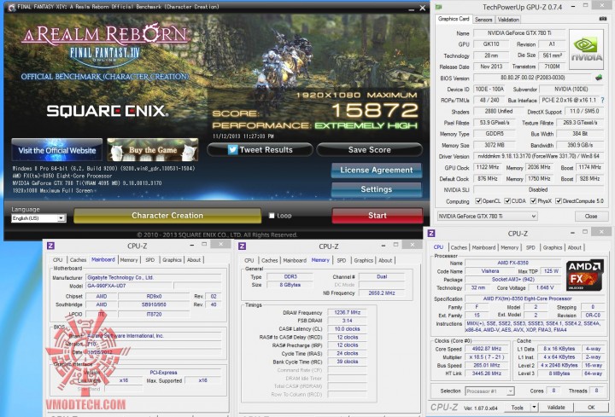Click the Memory Size 8 GBytes value
The width and height of the screenshot is (615, 417).
[x=290, y=285]
